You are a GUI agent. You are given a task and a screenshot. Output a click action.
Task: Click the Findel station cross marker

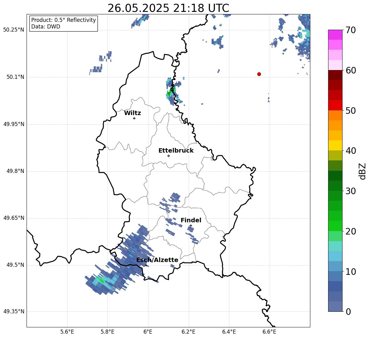point(191,226)
